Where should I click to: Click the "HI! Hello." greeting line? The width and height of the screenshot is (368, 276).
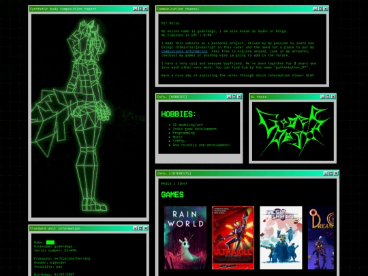[x=171, y=23]
